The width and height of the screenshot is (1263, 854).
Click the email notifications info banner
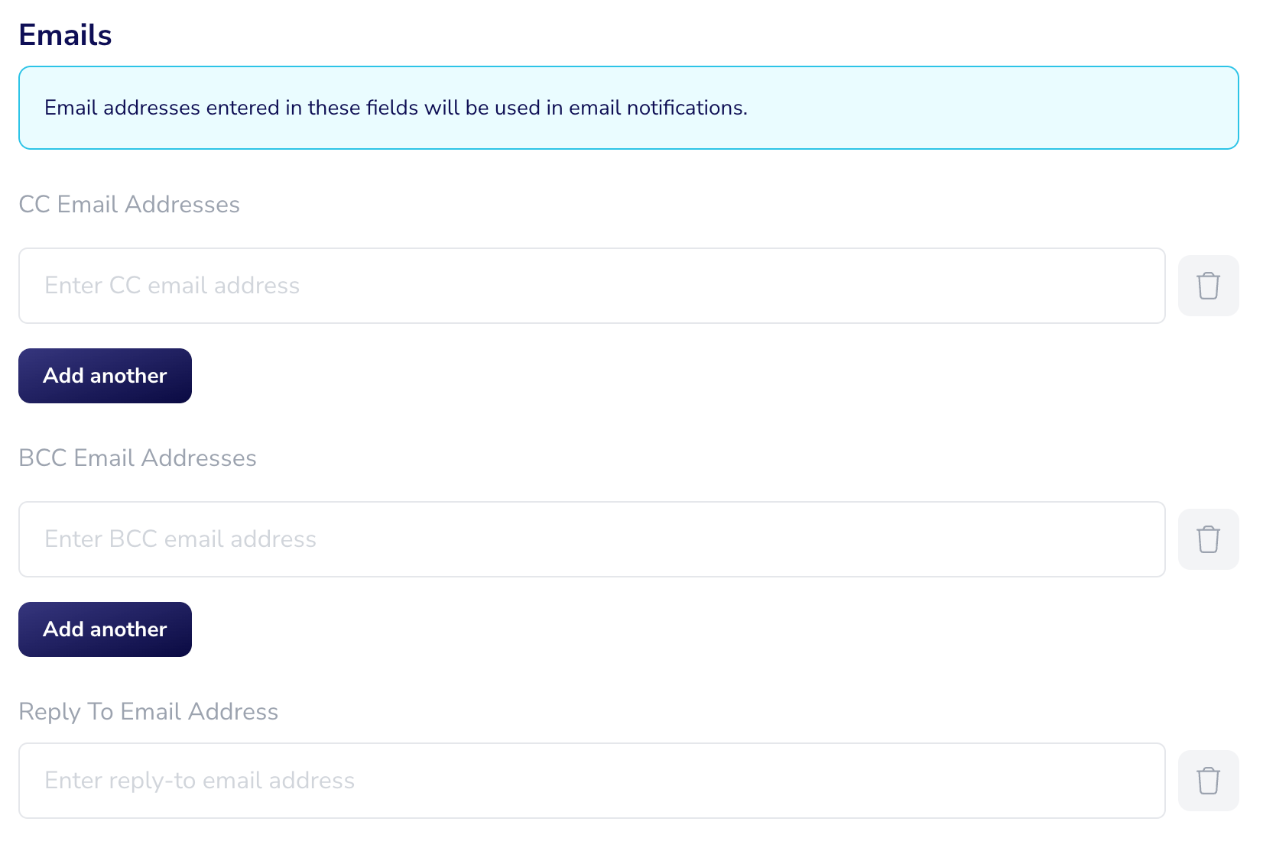pyautogui.click(x=628, y=108)
